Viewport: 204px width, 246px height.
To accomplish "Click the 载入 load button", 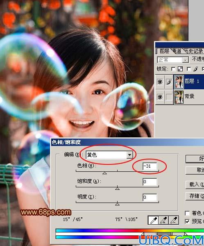I will point(195,184).
